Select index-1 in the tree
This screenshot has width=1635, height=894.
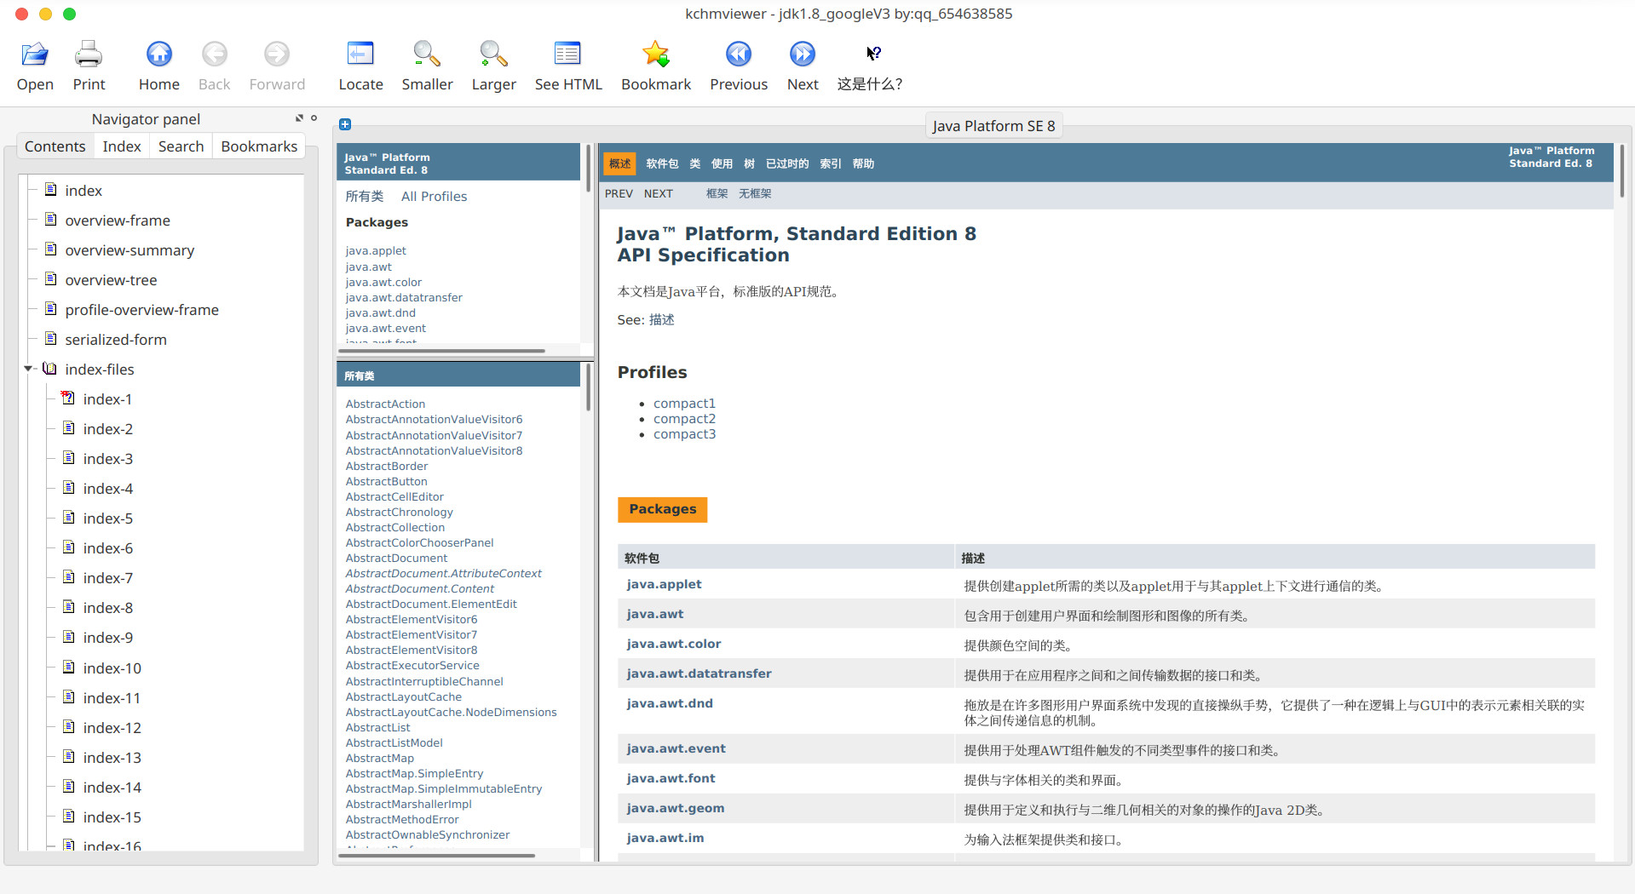(107, 399)
